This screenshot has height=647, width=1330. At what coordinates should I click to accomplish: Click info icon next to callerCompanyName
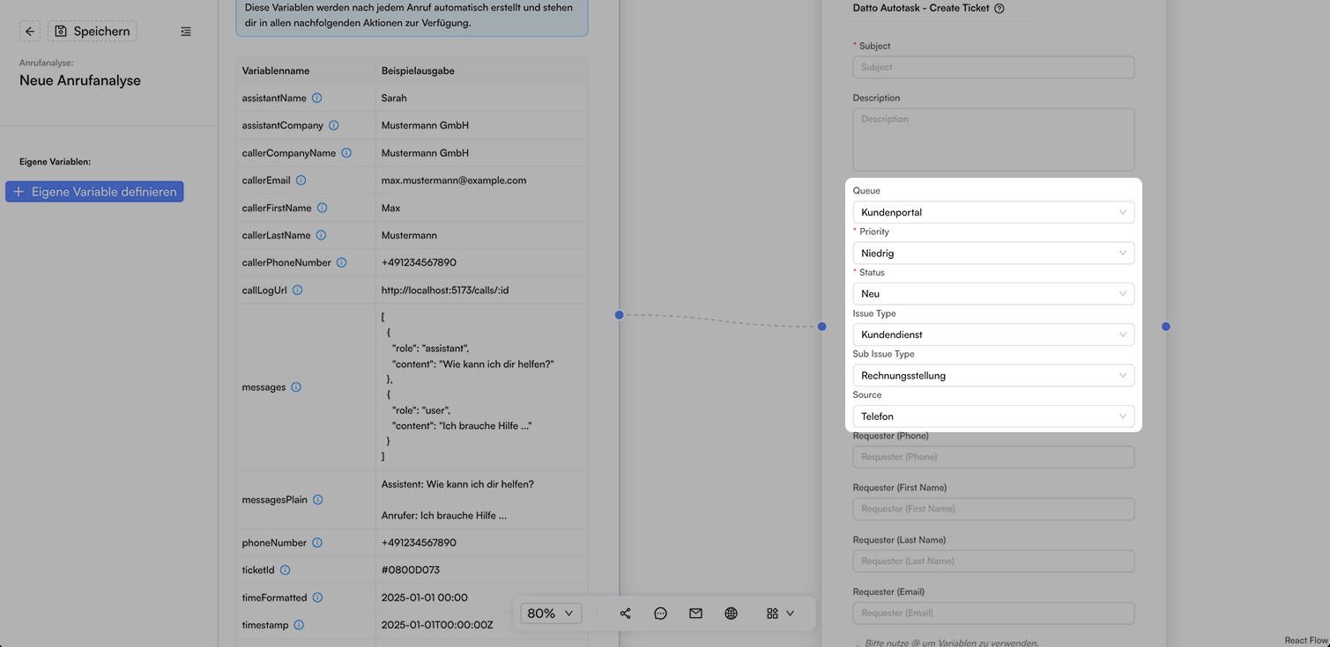(x=346, y=152)
